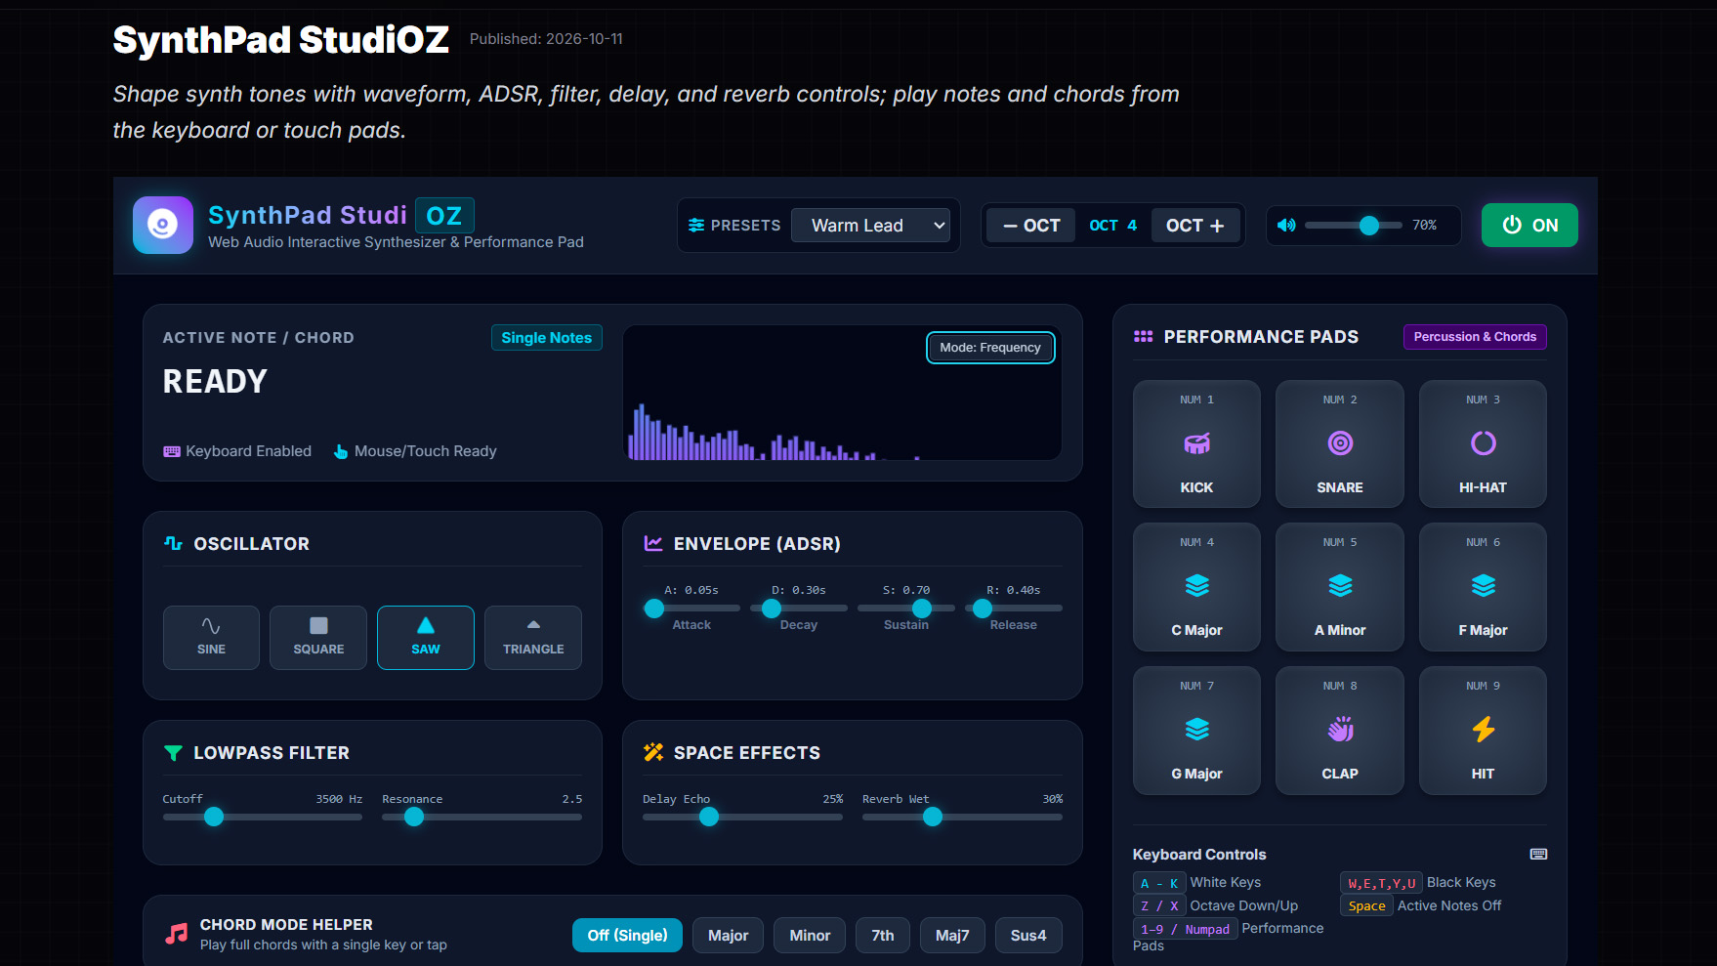The image size is (1717, 966).
Task: Trigger the CLAP pad
Action: (x=1340, y=731)
